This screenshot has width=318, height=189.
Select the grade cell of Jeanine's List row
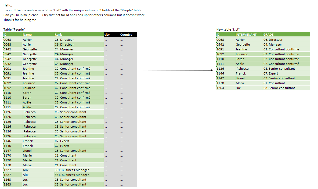pyautogui.click(x=286, y=49)
